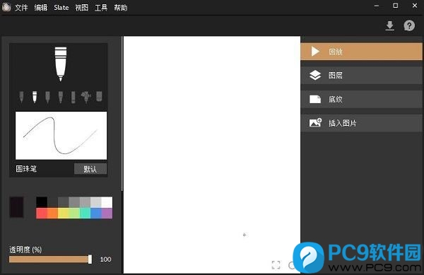Select the highlighted ballpoint pen tool icon
This screenshot has width=424, height=275.
click(35, 97)
